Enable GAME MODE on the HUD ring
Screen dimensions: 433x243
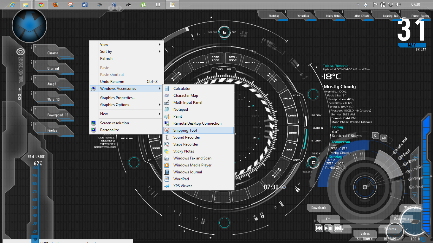tap(215, 59)
